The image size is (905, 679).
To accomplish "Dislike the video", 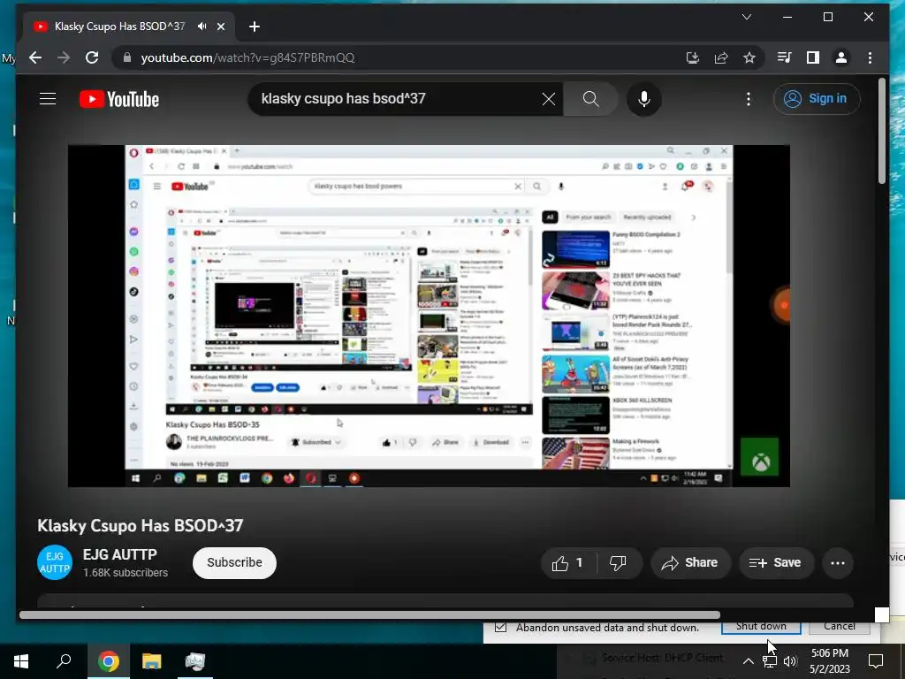I will point(618,563).
